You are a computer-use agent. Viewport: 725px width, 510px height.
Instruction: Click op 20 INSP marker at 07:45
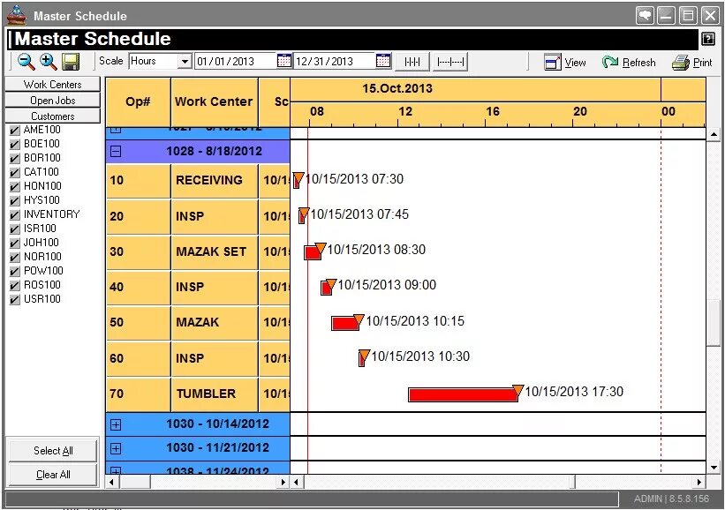click(x=303, y=215)
